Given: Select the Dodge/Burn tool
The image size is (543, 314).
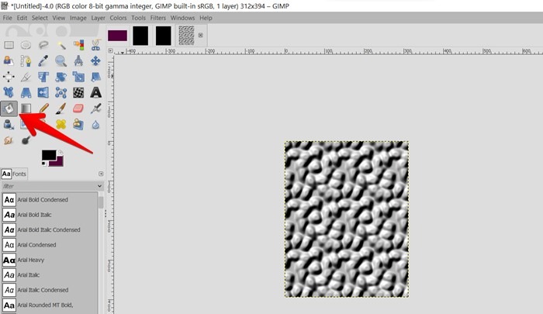Looking at the screenshot, I should (x=26, y=140).
